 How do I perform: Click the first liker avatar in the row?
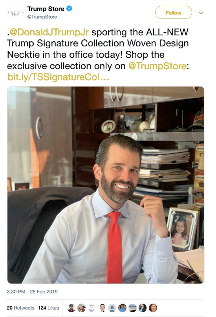(71, 308)
